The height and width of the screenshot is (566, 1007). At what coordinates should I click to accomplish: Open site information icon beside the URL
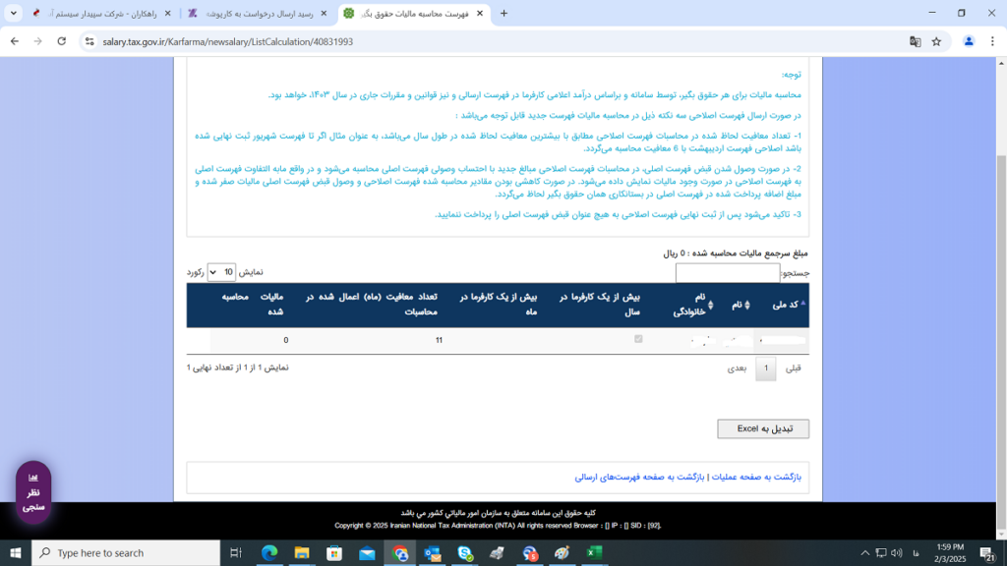(x=89, y=41)
